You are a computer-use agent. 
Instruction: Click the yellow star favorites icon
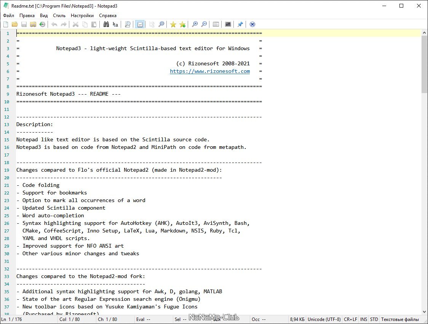click(x=173, y=24)
